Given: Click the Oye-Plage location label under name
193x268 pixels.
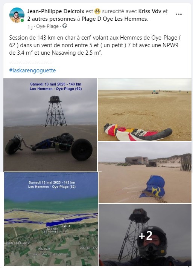Looking at the screenshot, I should pyautogui.click(x=47, y=26).
